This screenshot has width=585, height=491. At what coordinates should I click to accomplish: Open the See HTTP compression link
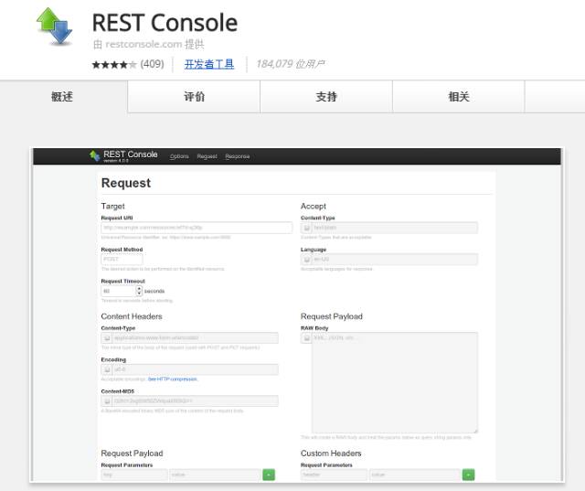coord(173,379)
